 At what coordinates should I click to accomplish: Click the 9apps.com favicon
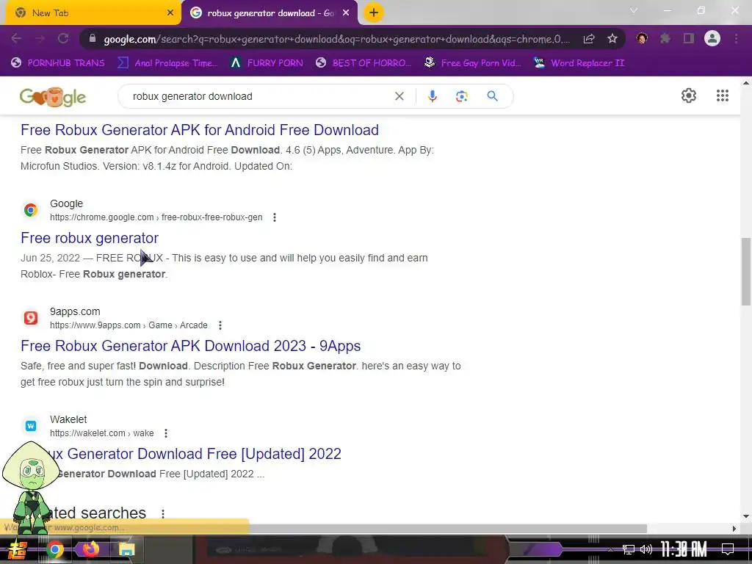[x=31, y=317]
